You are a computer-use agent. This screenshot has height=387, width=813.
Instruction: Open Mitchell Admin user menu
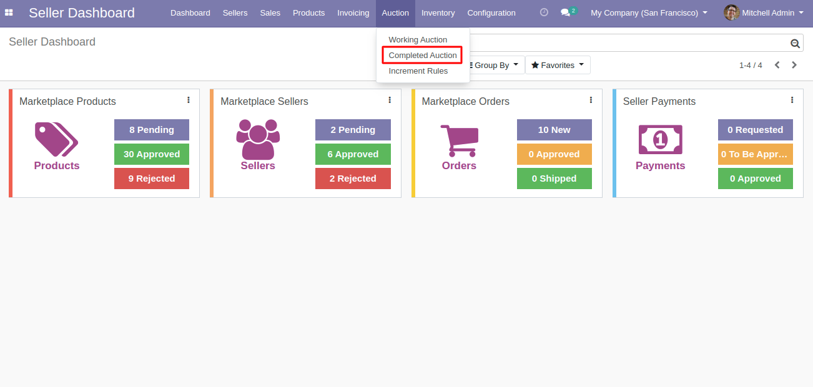[x=764, y=12]
